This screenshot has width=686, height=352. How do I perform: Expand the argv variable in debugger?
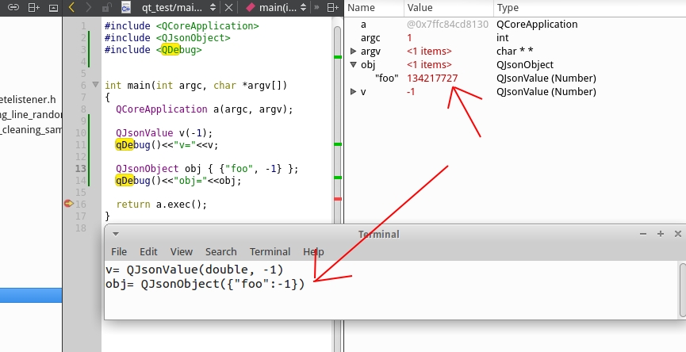click(354, 52)
